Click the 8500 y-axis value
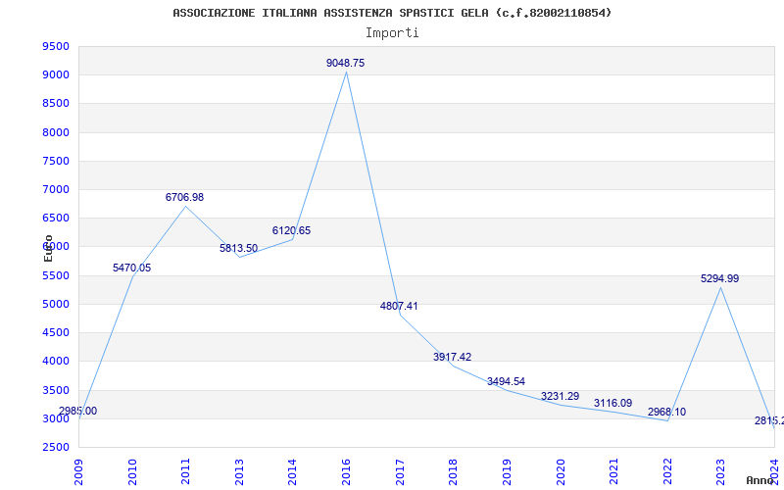 [56, 104]
